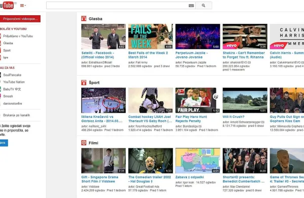Open title Gift - Singapore Drama Short Film
The width and height of the screenshot is (304, 198).
(x=100, y=179)
